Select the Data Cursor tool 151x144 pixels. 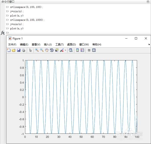(57, 50)
